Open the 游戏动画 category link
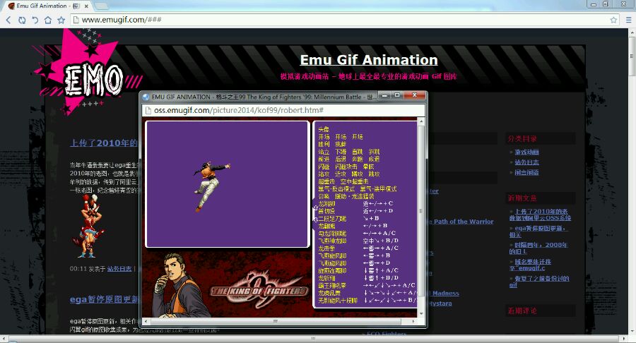Image resolution: width=636 pixels, height=343 pixels. coord(526,152)
